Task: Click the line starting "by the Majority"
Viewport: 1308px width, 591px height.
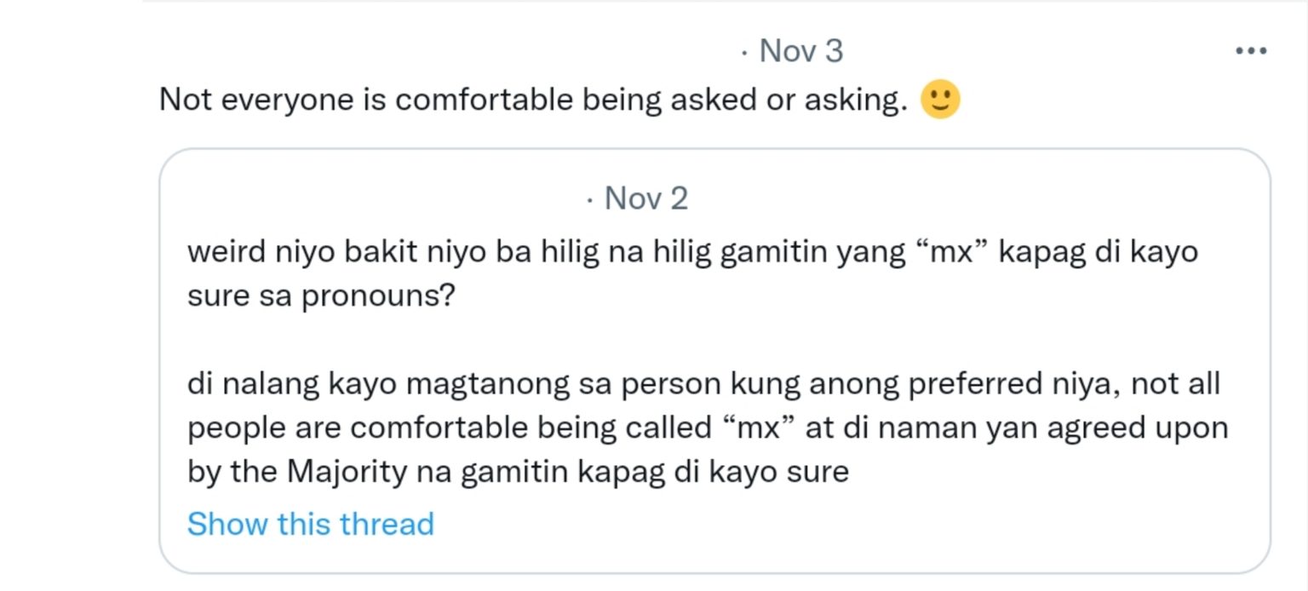Action: (x=518, y=472)
